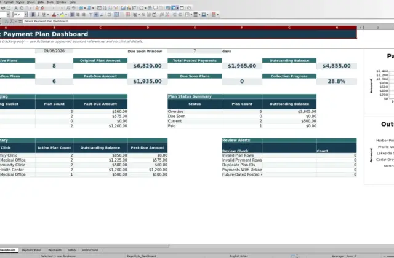
Task: Click the Insert Image icon
Action: 123,8
